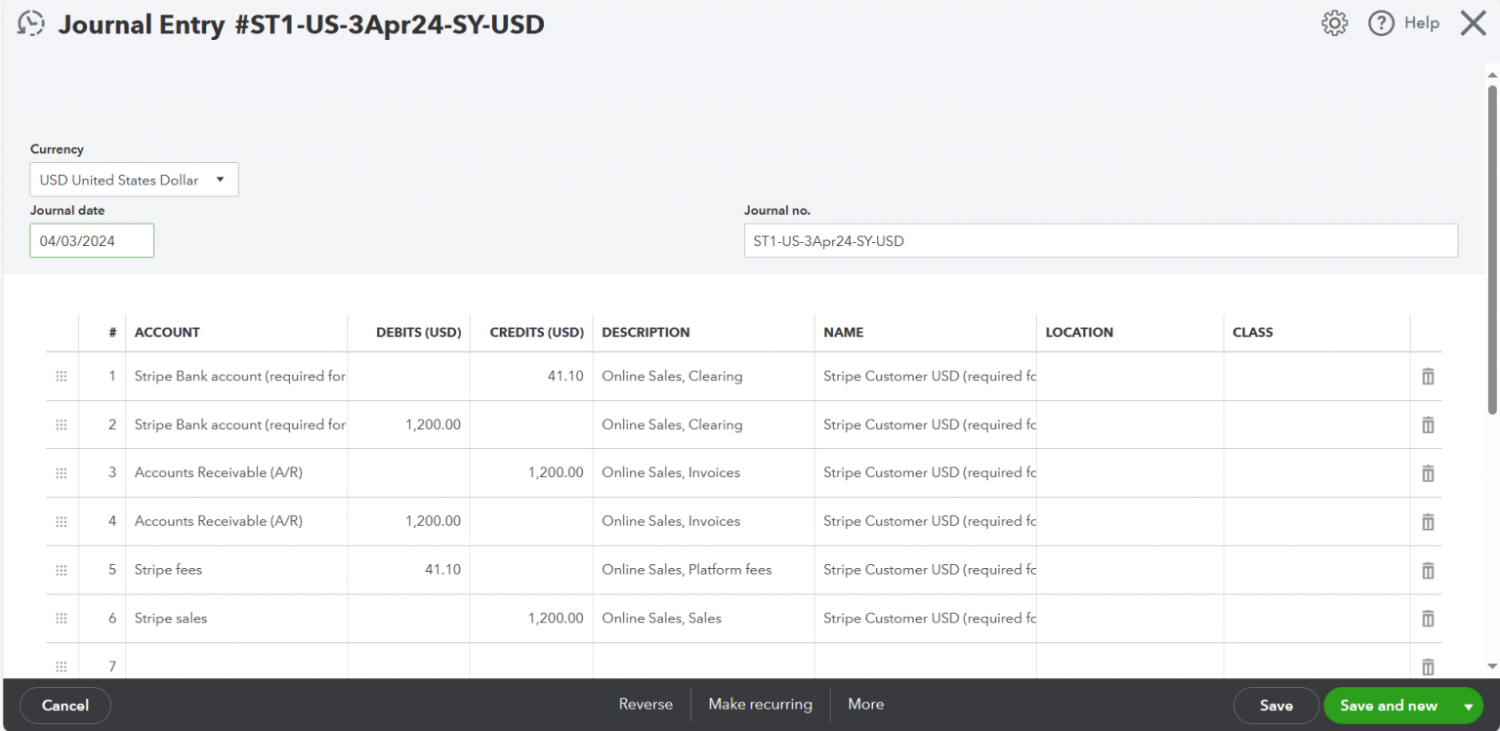Grab drag handle of row 2
Screen dimensions: 1500x731
click(62, 425)
